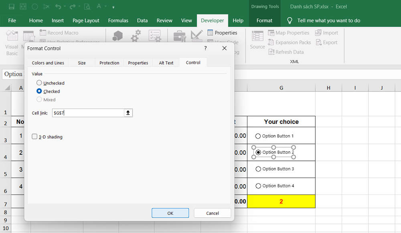Open COM Add-ins checklist icon
Viewport: 401px width, 233px height.
pyautogui.click(x=155, y=36)
